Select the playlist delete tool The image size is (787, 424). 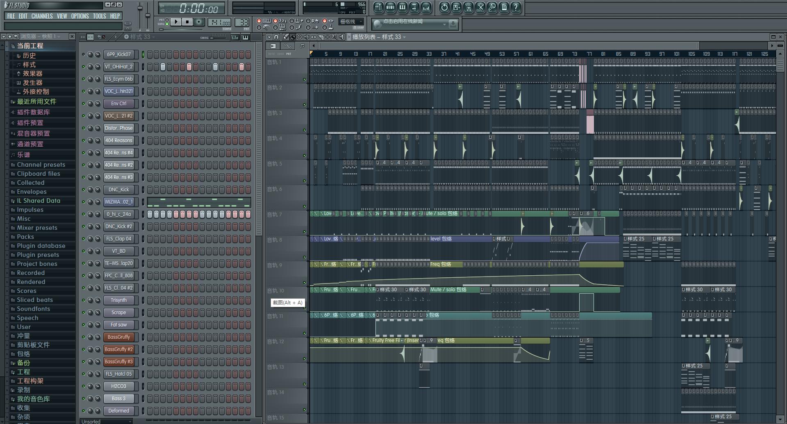(300, 37)
